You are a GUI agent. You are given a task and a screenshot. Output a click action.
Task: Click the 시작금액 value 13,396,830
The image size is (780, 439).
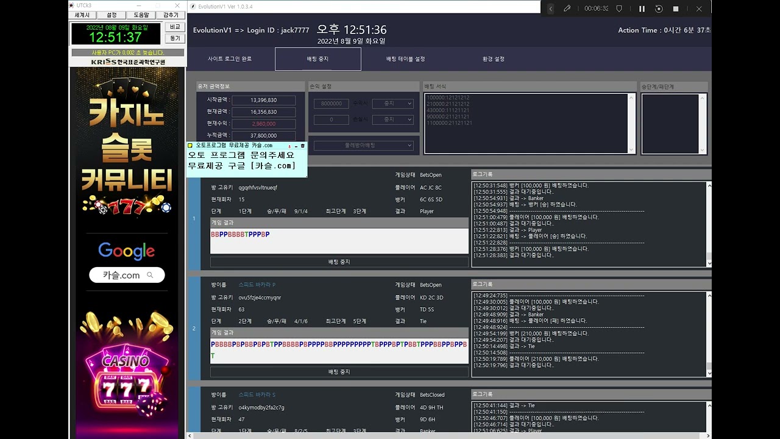pyautogui.click(x=263, y=100)
